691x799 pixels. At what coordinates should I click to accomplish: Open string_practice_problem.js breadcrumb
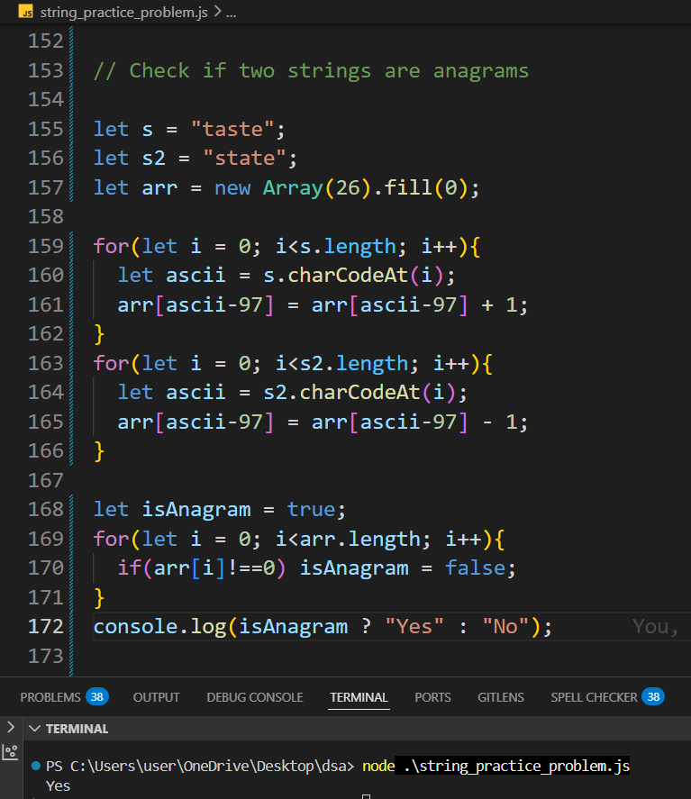coord(123,13)
